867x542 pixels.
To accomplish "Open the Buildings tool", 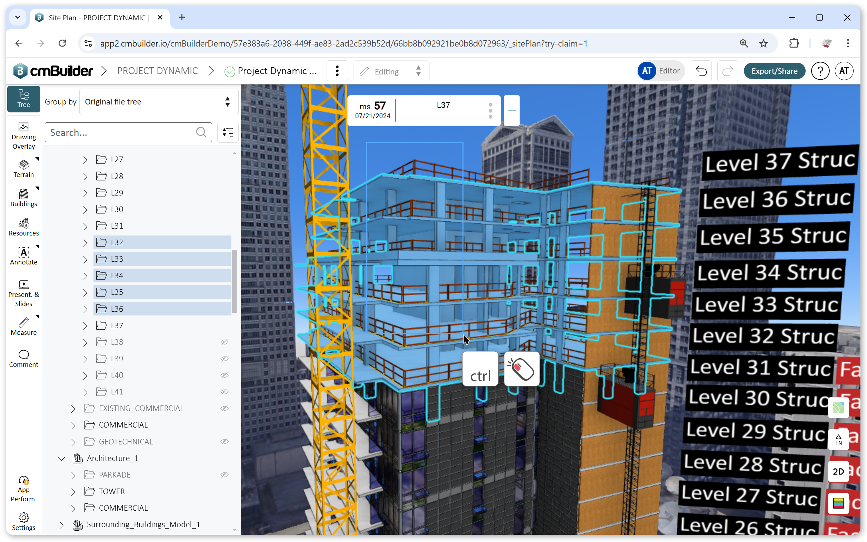I will 24,198.
